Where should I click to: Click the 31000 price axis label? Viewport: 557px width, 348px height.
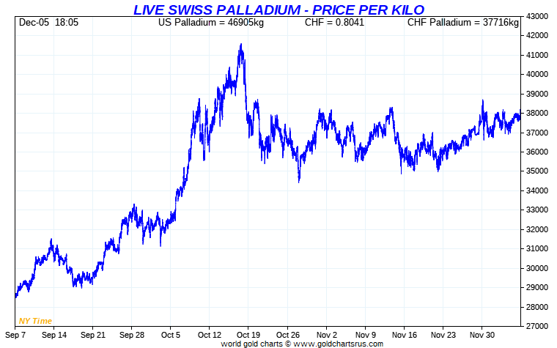coord(536,248)
